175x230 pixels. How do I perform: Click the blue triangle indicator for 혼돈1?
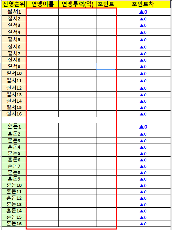point(141,127)
